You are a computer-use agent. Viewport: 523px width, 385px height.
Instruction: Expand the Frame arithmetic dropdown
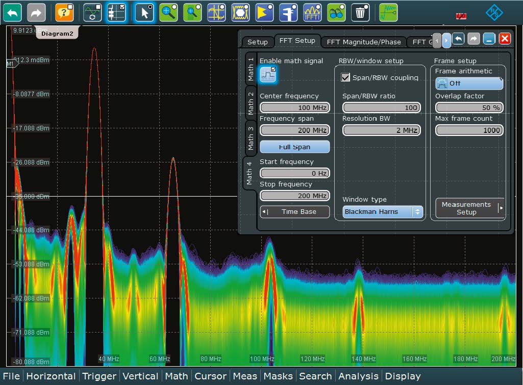pos(469,84)
